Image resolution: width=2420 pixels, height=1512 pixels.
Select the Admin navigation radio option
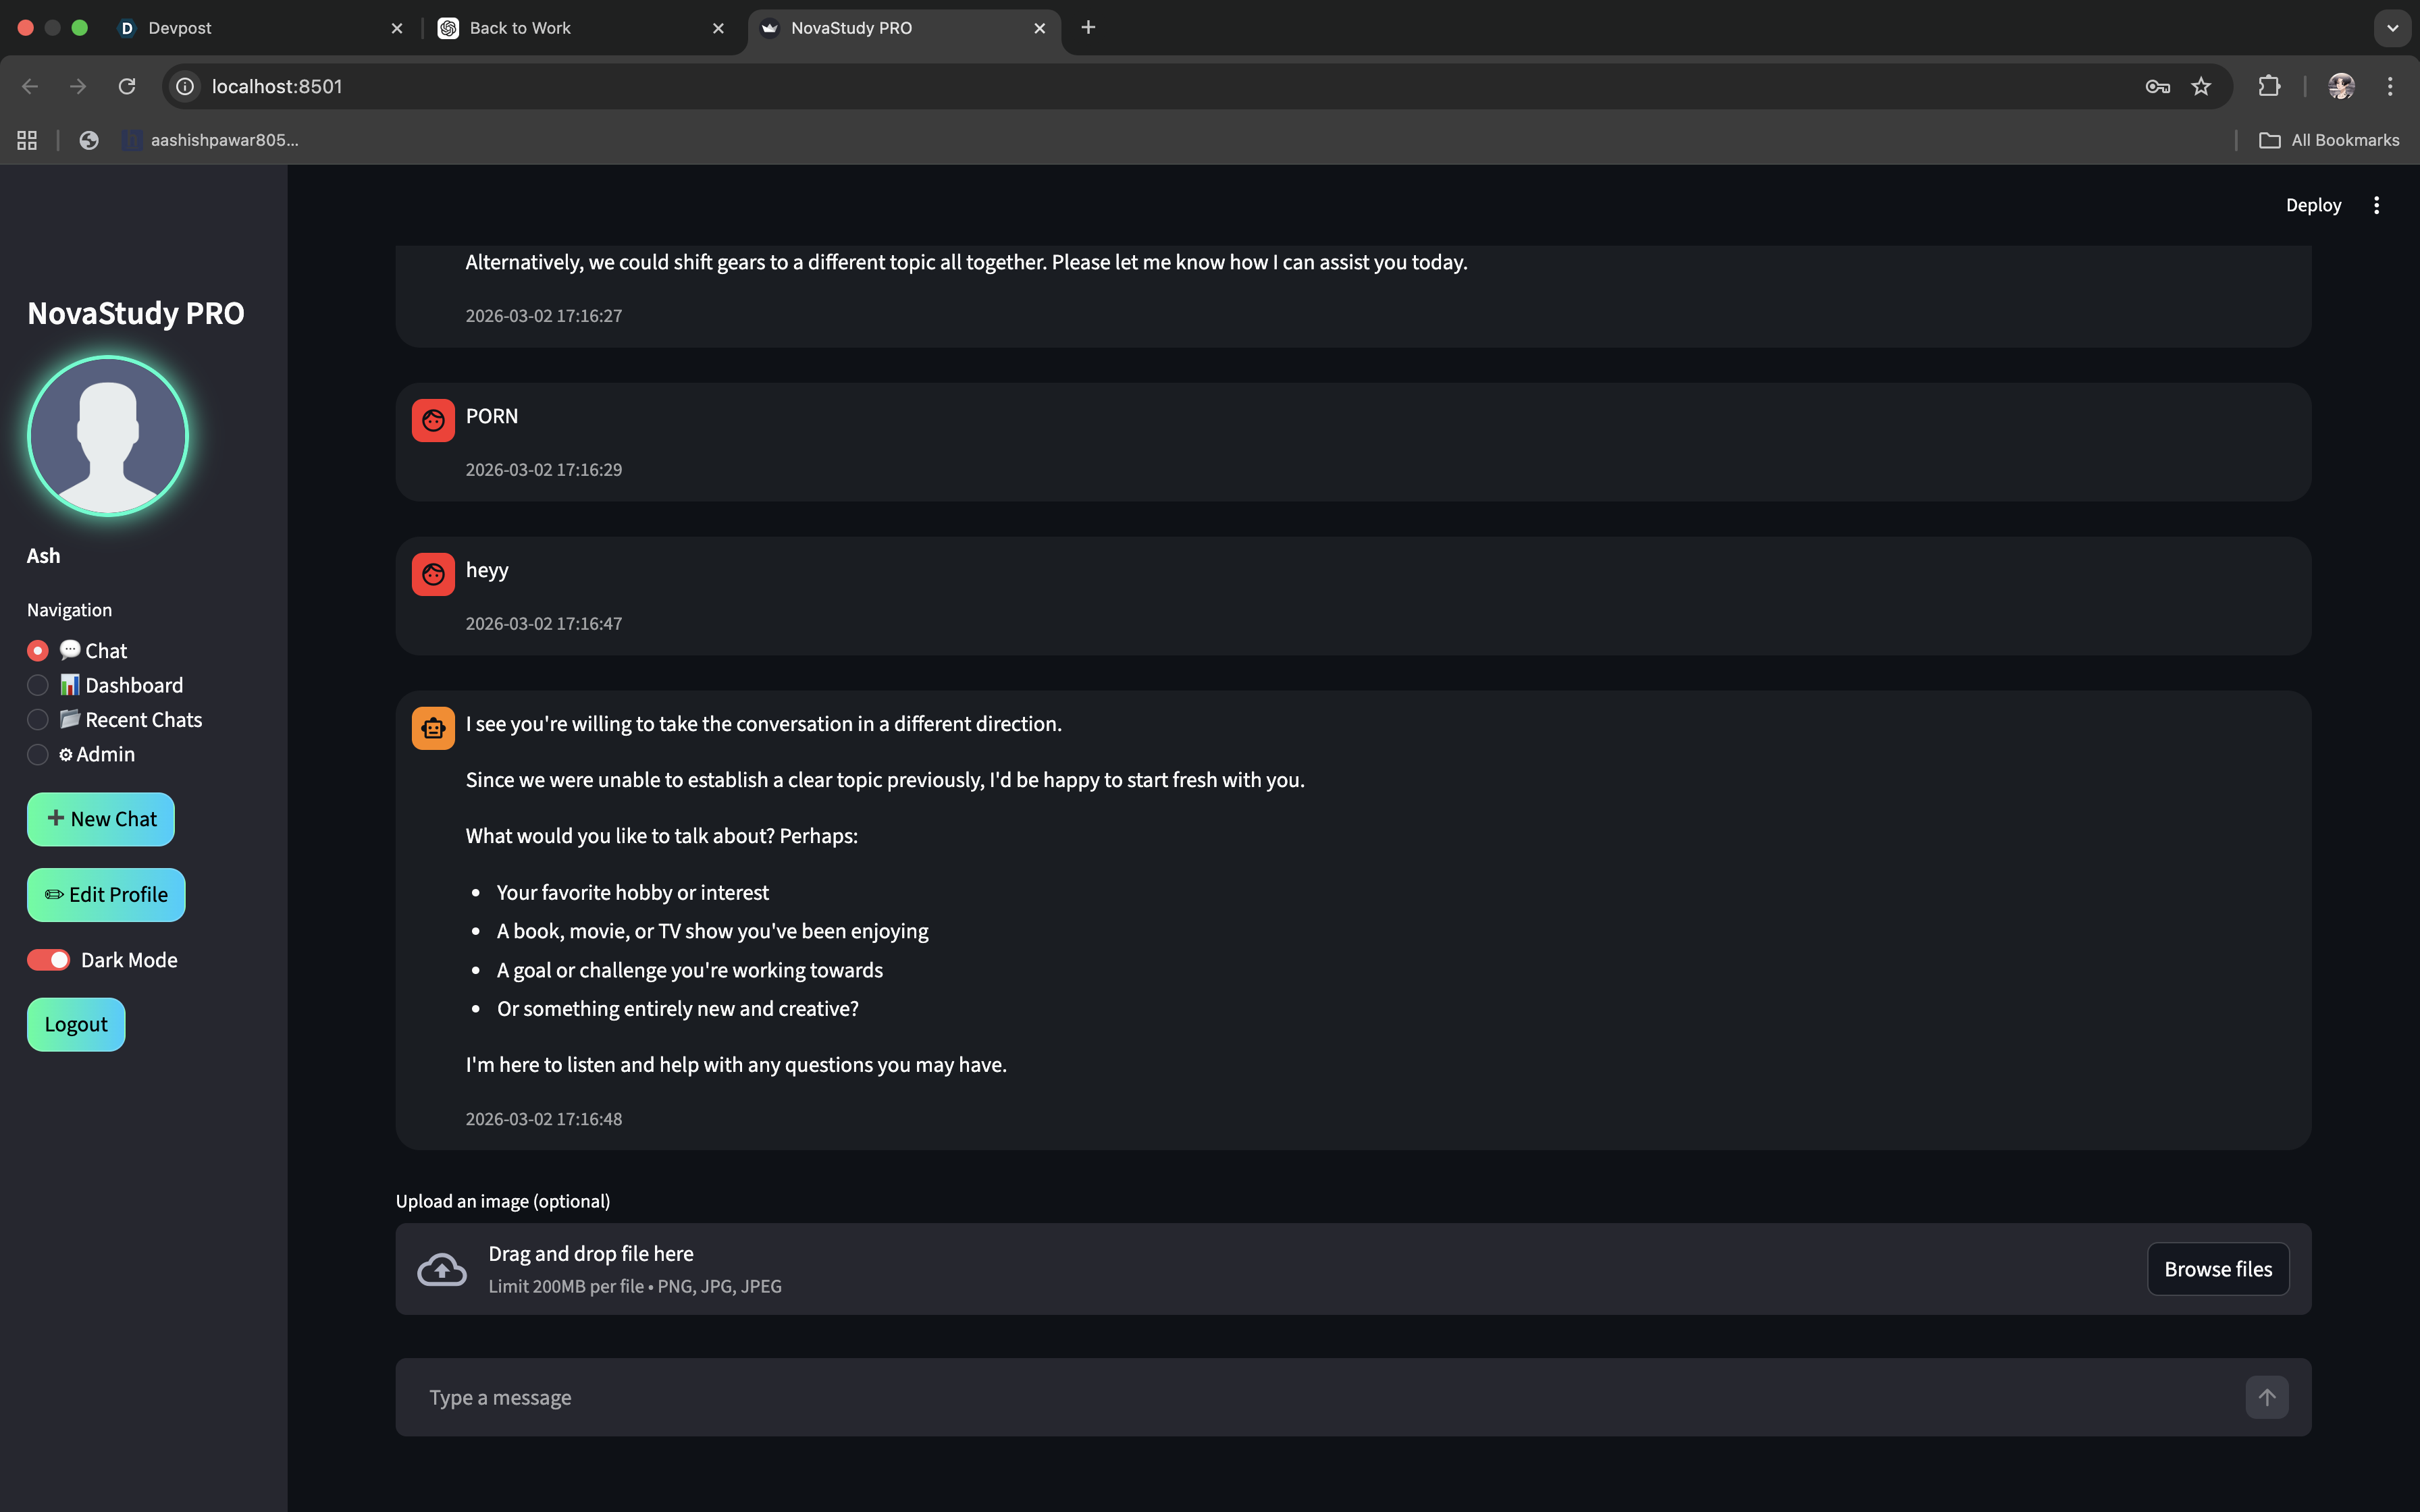click(38, 755)
